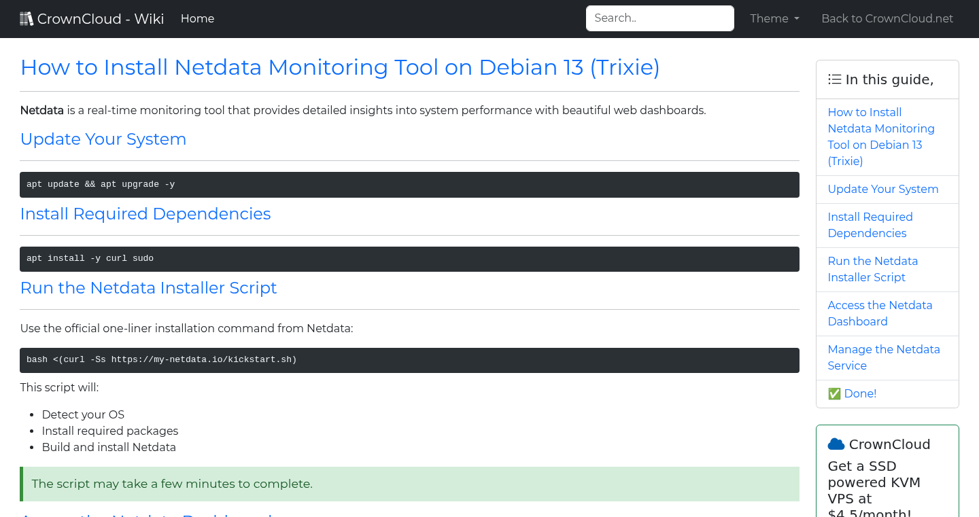Open Back to CrownCloud.net

[887, 18]
